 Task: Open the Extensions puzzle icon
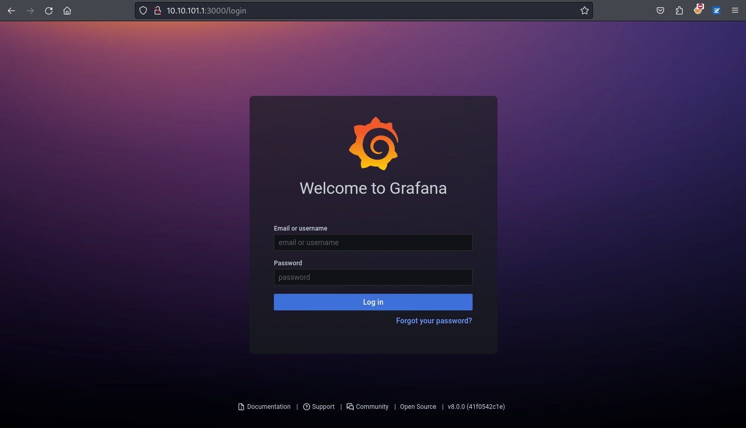(679, 10)
